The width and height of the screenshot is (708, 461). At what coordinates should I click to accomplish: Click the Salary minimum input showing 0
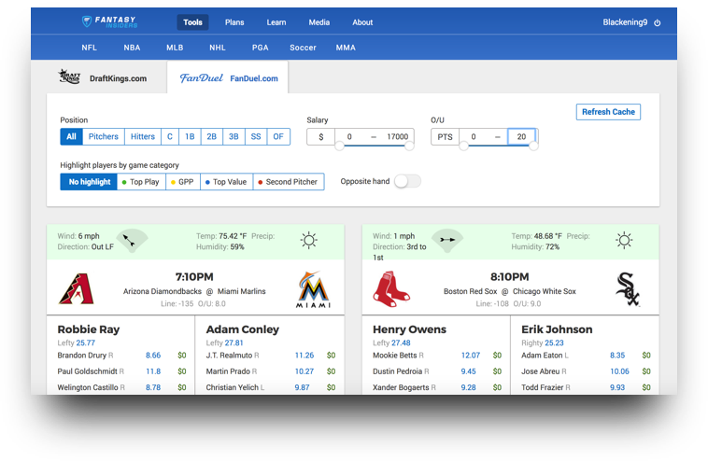point(349,136)
